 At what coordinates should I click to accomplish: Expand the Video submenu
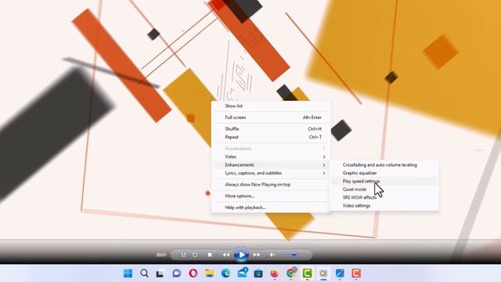[x=270, y=157]
